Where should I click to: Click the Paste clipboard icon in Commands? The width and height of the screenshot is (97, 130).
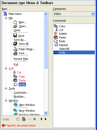(x=56, y=37)
